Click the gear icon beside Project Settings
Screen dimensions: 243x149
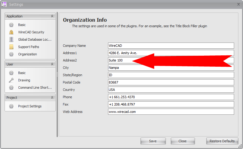(11, 106)
